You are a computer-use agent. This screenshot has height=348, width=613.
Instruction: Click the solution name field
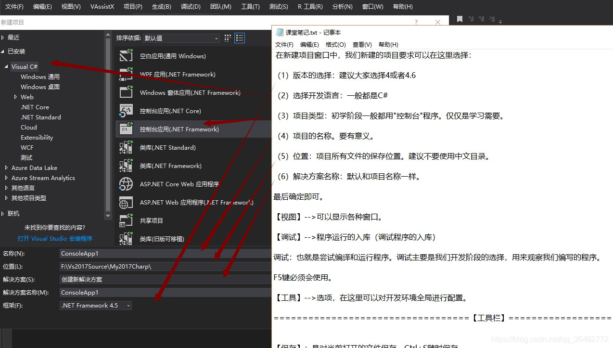(166, 292)
